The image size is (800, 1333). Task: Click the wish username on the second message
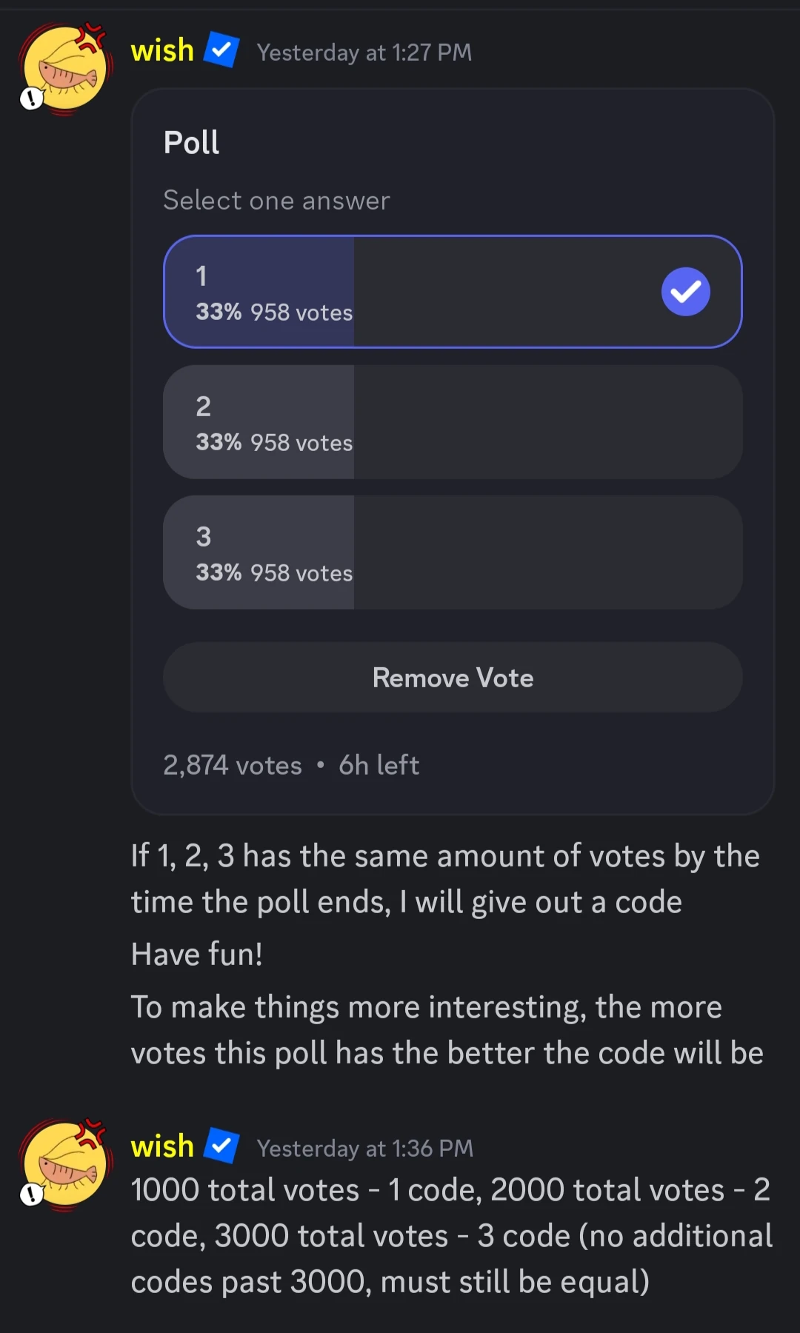pos(162,1146)
